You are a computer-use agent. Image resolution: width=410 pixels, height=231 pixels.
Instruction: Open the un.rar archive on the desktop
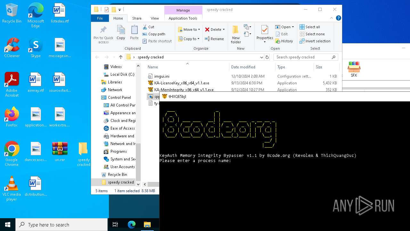[x=60, y=152]
